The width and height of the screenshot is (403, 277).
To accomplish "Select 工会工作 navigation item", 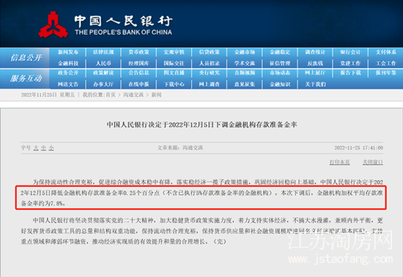I will click(386, 63).
